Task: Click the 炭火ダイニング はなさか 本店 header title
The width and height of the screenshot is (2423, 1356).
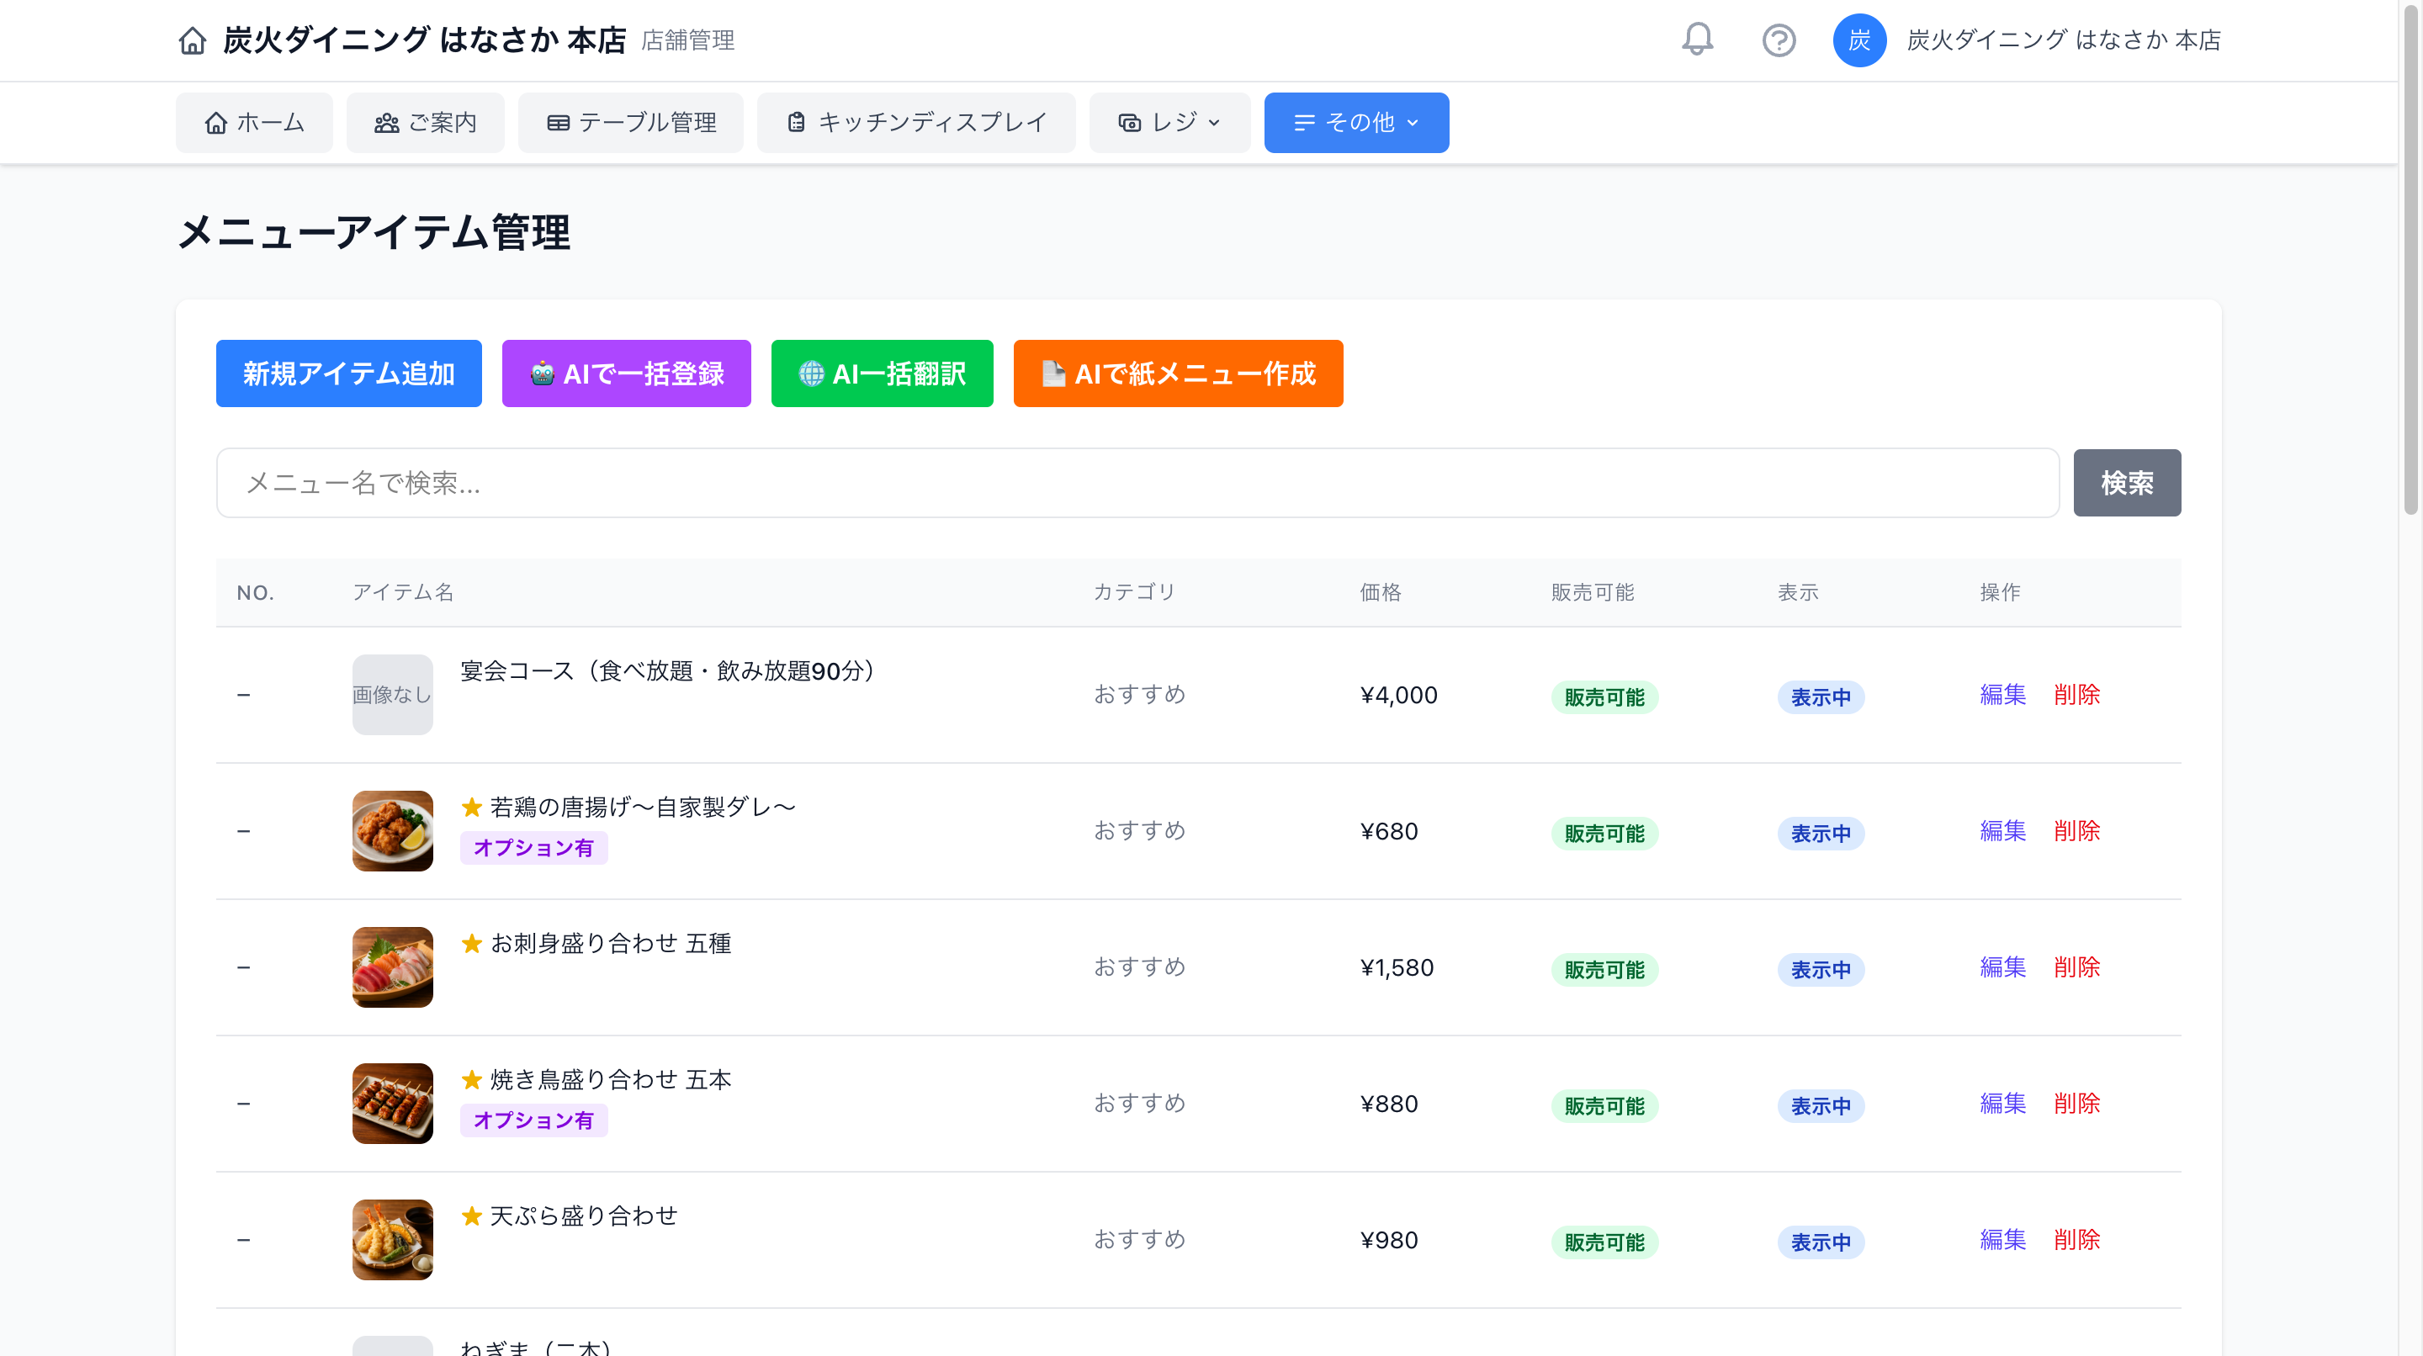Action: [x=424, y=40]
